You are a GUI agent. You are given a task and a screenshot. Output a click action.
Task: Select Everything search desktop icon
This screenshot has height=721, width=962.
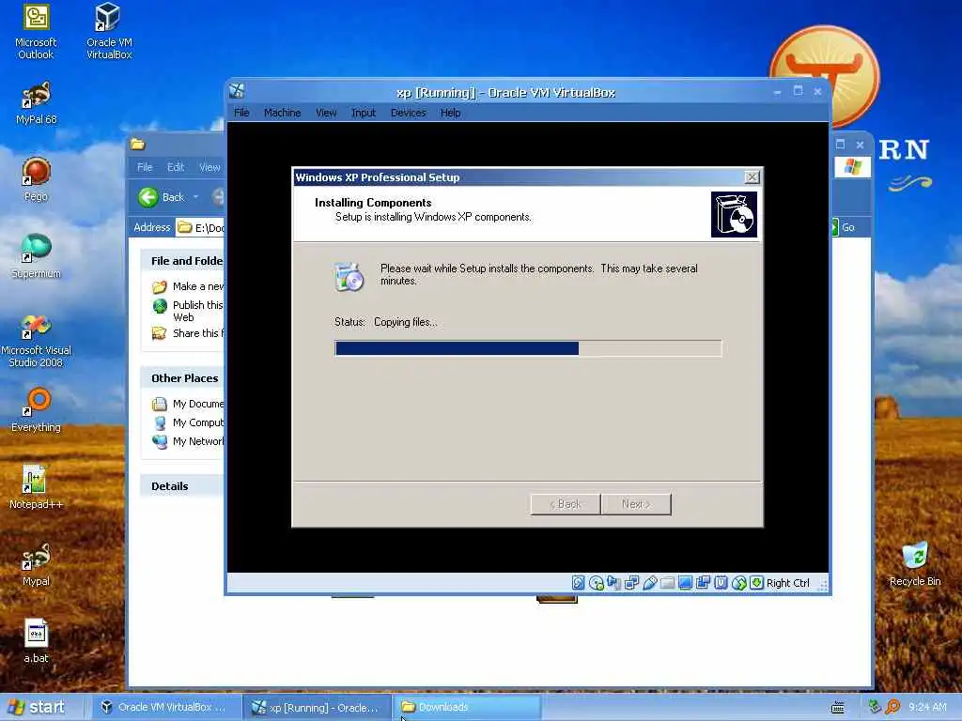pyautogui.click(x=36, y=410)
